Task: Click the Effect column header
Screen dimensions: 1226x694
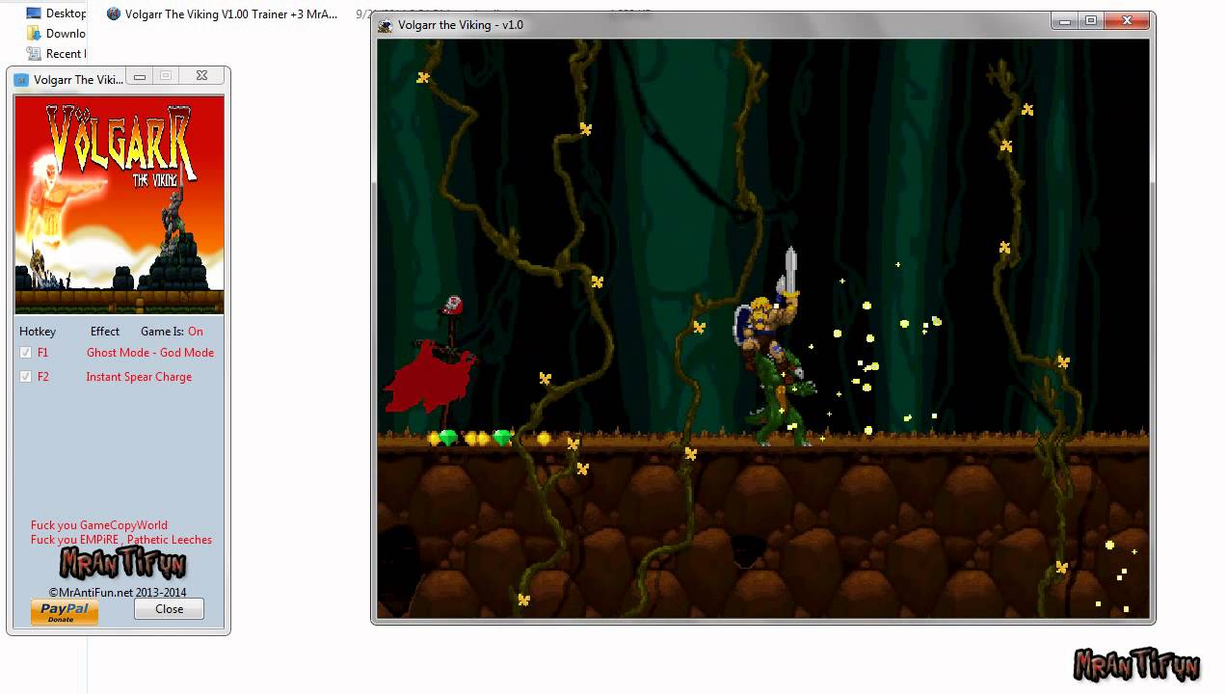Action: click(x=105, y=332)
